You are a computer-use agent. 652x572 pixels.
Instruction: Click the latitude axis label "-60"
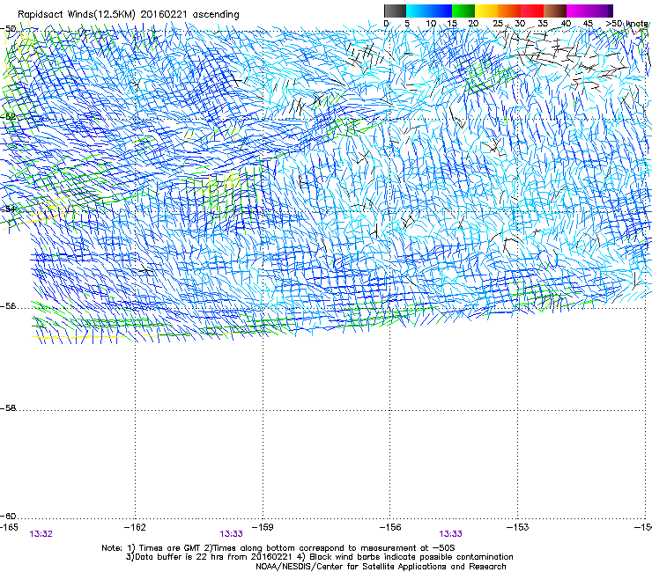pos(8,517)
